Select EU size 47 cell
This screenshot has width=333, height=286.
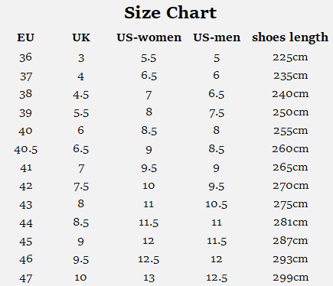26,278
